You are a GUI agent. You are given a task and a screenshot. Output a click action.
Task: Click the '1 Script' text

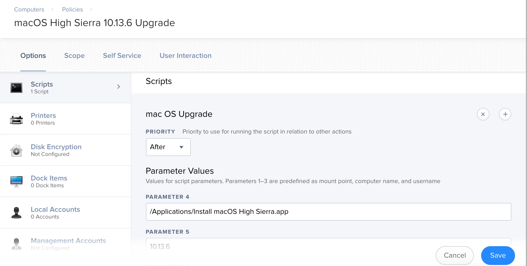(40, 92)
